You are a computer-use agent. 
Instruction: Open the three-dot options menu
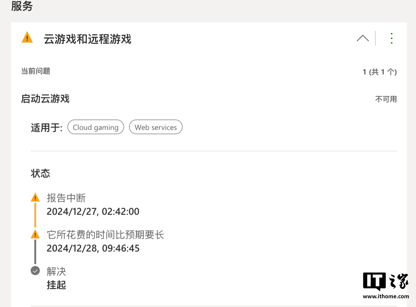[x=391, y=38]
